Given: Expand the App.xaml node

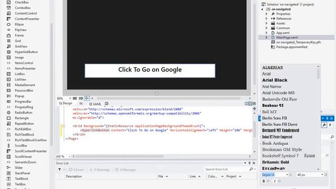Looking at the screenshot, I should point(267,33).
